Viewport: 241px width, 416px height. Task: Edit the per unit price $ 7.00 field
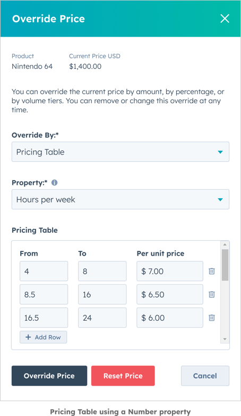pos(170,271)
